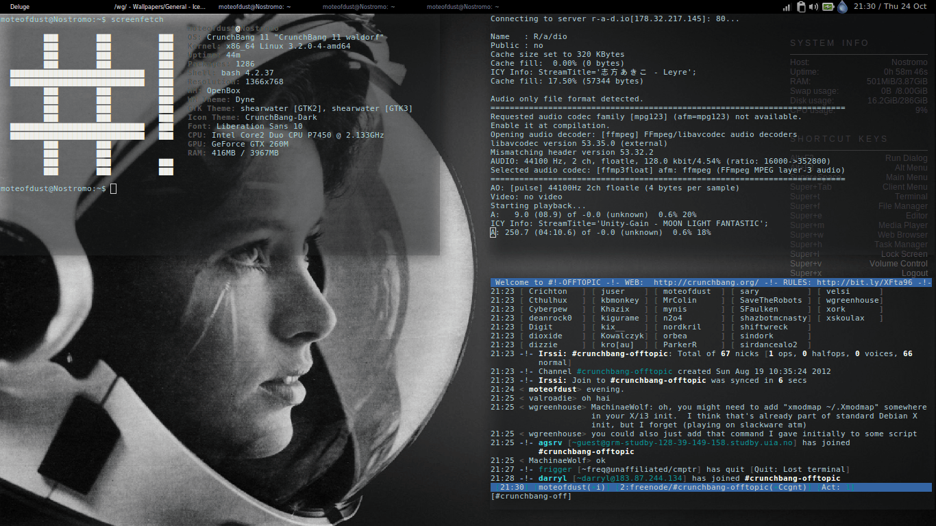
Task: Select the conky 'Run Dialog' shortcut label
Action: click(907, 158)
